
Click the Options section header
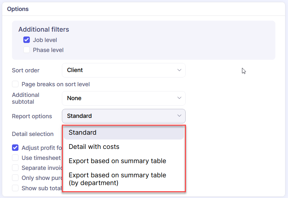click(18, 9)
